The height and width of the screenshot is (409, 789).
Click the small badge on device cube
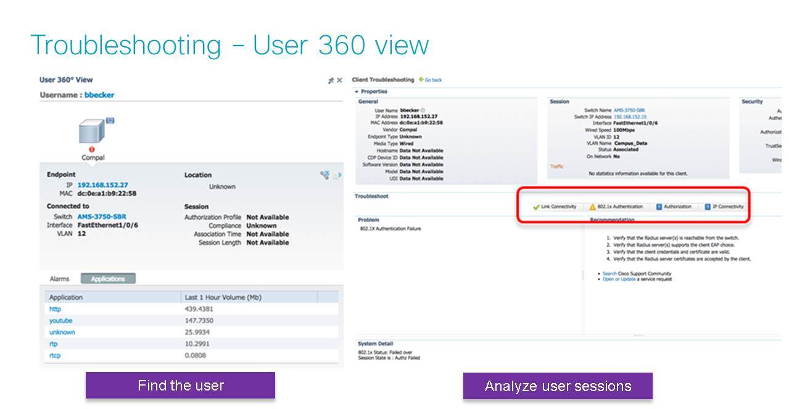pyautogui.click(x=110, y=121)
